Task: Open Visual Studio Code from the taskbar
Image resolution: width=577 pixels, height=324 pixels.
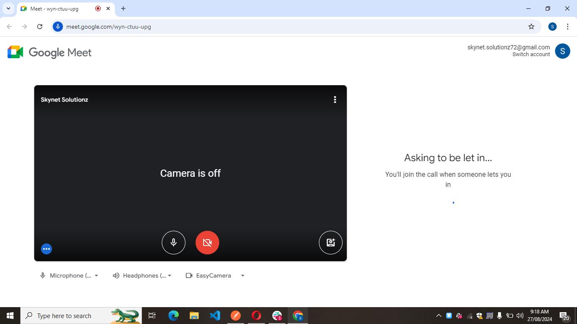Action: [x=215, y=316]
